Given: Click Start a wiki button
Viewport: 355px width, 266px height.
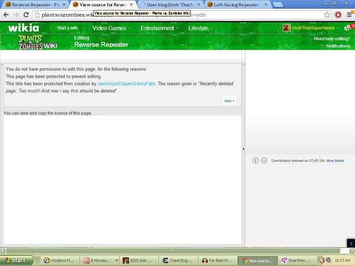Looking at the screenshot, I should click(x=67, y=28).
